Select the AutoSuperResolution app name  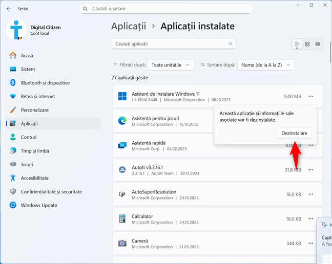point(154,192)
